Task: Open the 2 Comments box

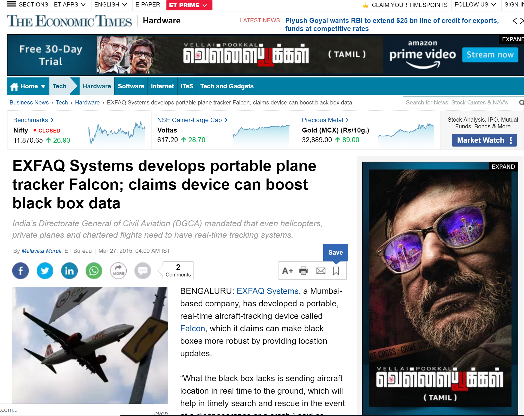Action: (x=178, y=270)
